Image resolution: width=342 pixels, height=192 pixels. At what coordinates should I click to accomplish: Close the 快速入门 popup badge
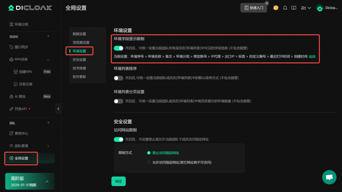(x=267, y=3)
